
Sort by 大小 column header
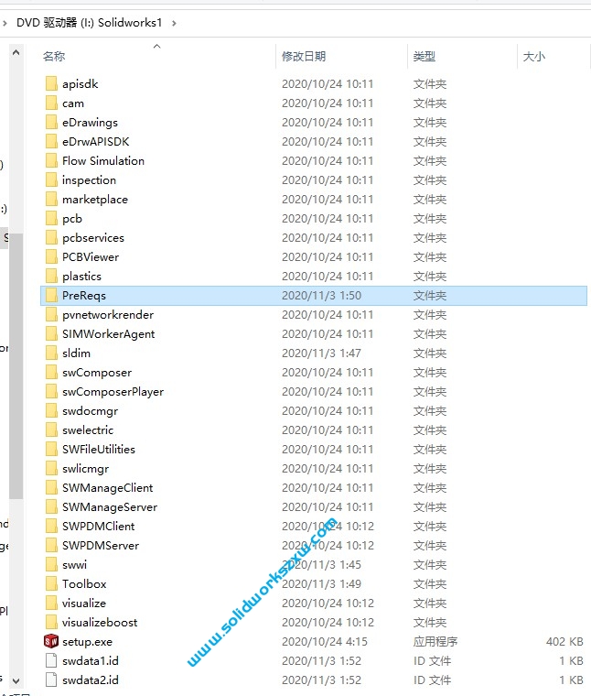point(533,57)
